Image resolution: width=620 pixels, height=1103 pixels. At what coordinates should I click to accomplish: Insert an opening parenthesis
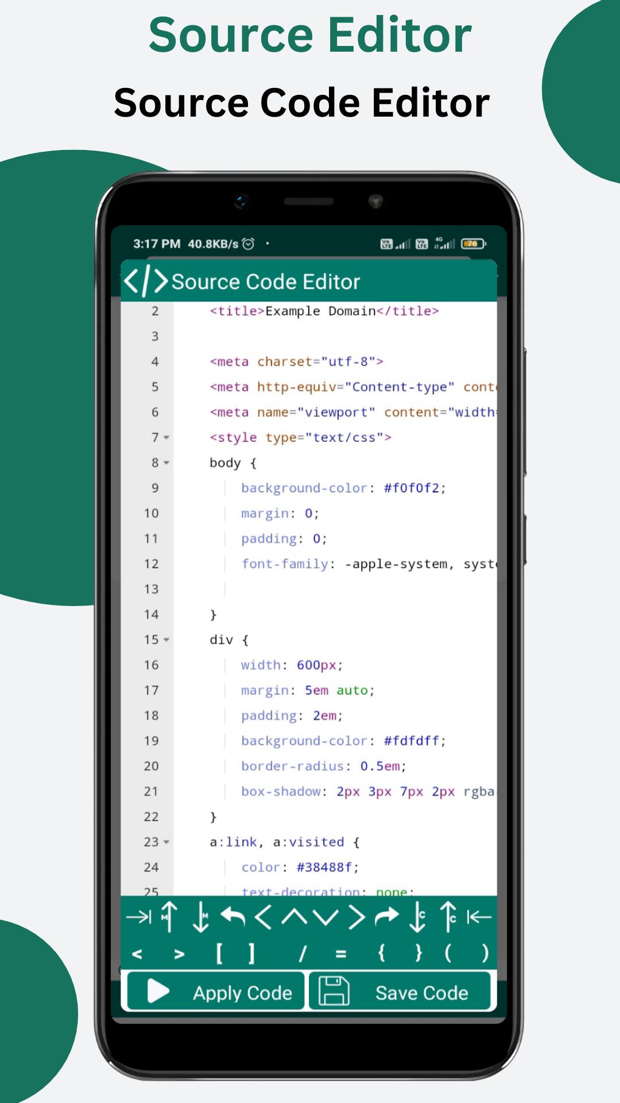[x=448, y=953]
